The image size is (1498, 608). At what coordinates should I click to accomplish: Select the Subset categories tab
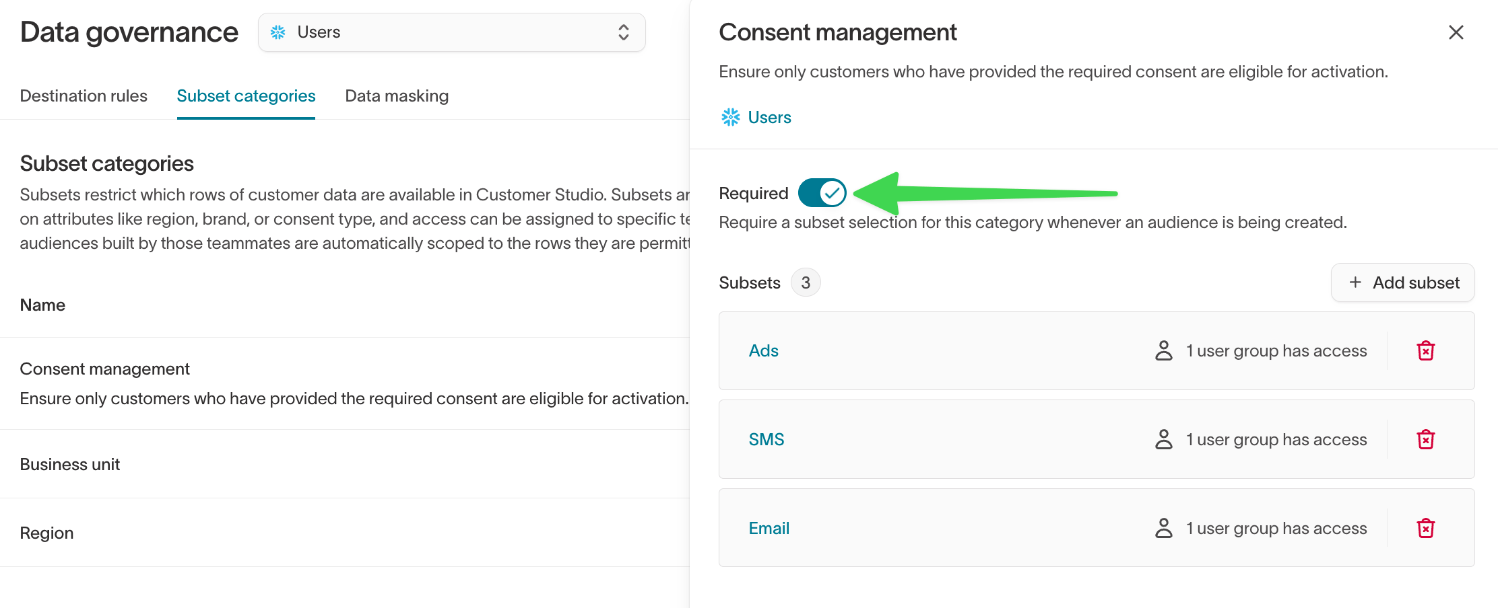(x=246, y=96)
